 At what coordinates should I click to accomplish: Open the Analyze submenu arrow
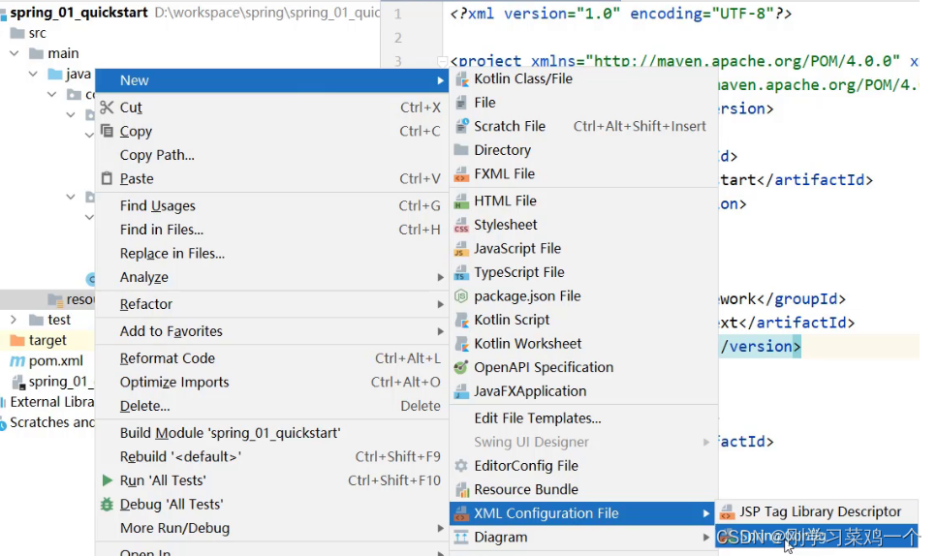pos(441,278)
